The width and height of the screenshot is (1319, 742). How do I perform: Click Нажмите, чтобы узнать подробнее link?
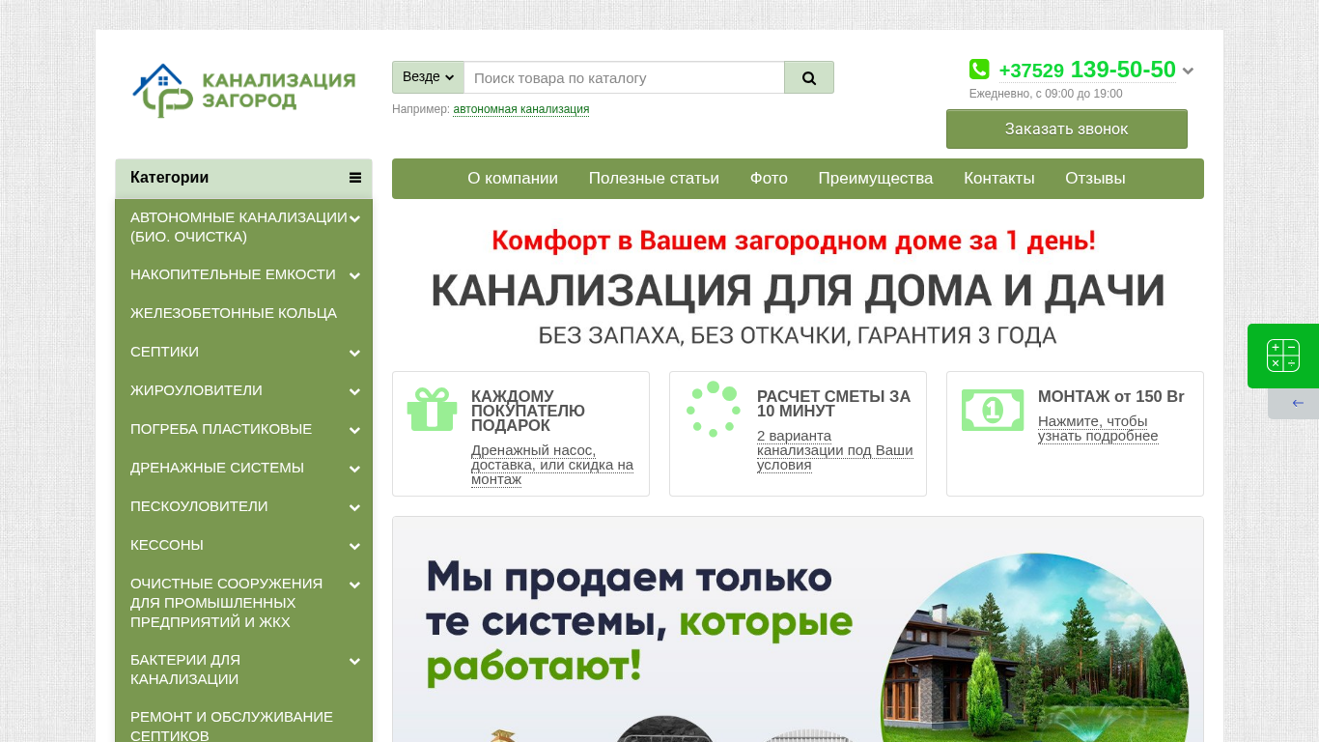[1098, 429]
